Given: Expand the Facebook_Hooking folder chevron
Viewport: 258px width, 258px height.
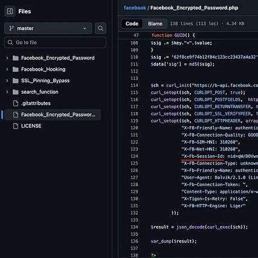Looking at the screenshot, I should (7, 69).
